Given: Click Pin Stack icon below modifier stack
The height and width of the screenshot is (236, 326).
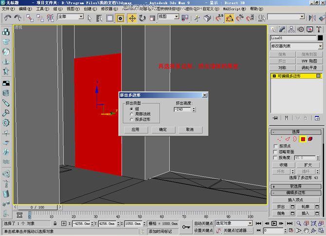Looking at the screenshot, I should click(x=275, y=118).
